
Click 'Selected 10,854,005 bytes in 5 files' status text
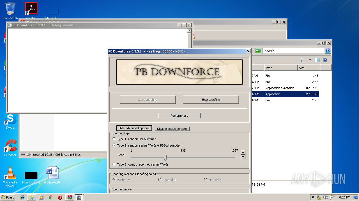click(x=56, y=155)
